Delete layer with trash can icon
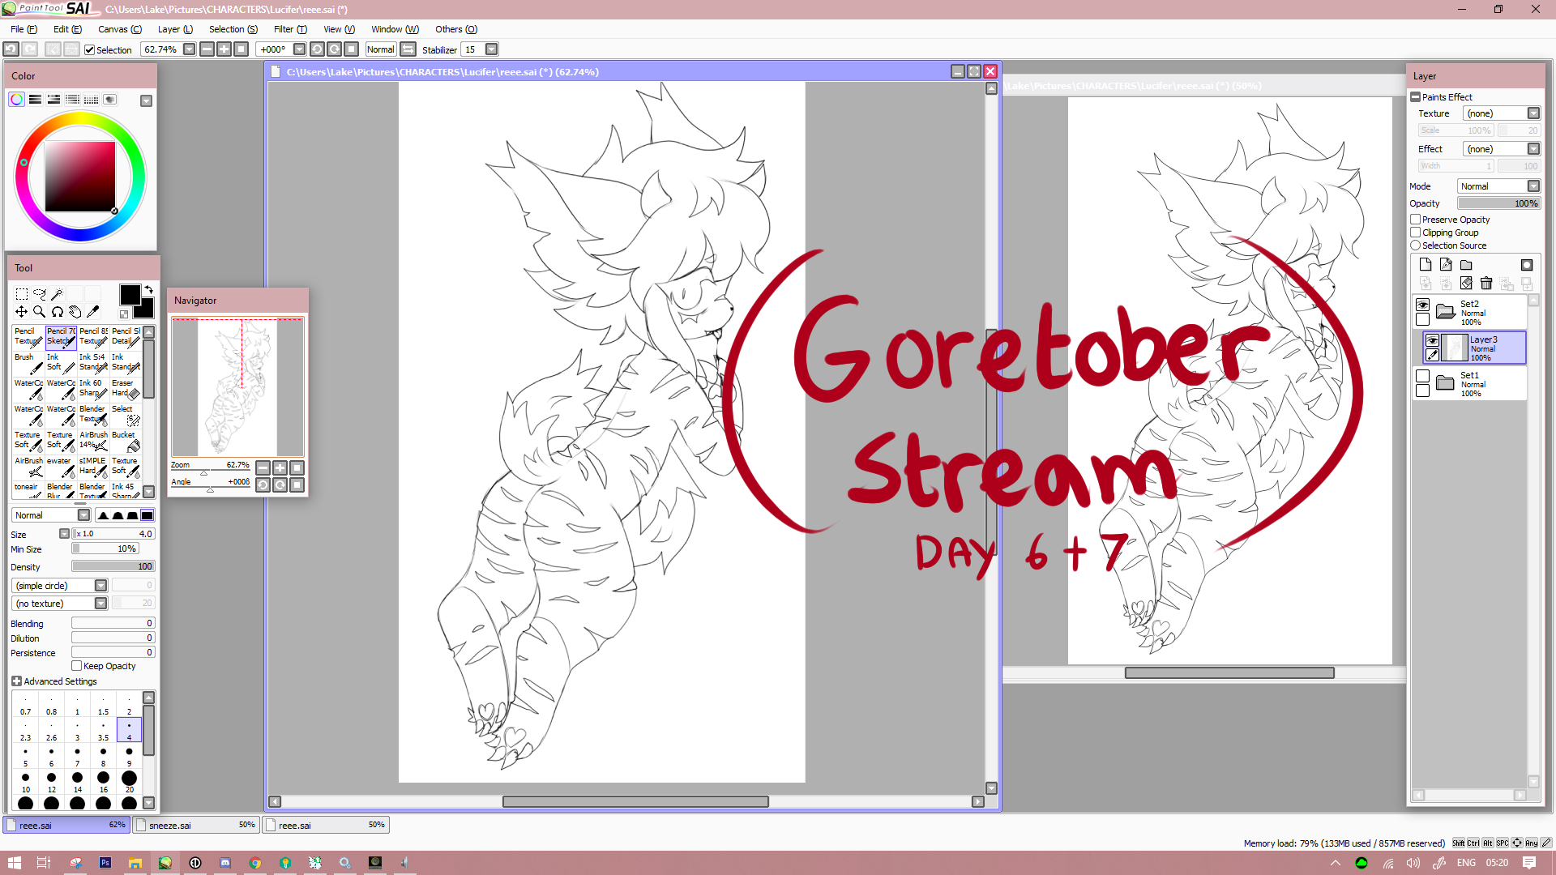1556x875 pixels. coord(1486,284)
